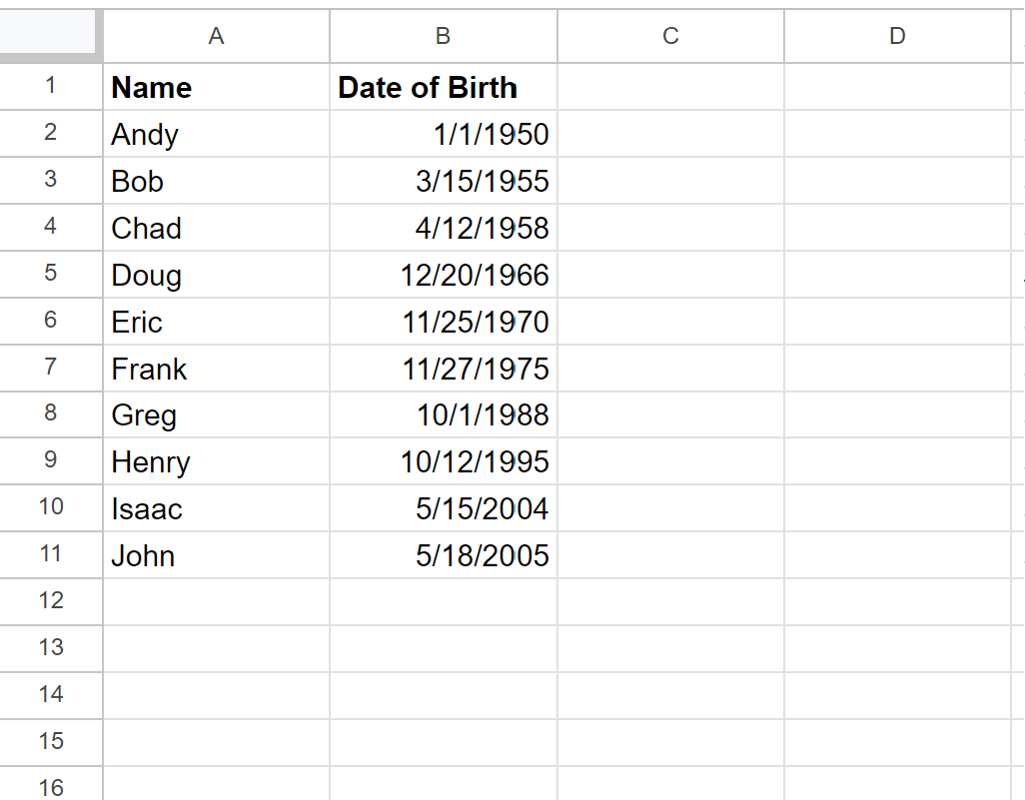Select row 11 header

tap(51, 554)
